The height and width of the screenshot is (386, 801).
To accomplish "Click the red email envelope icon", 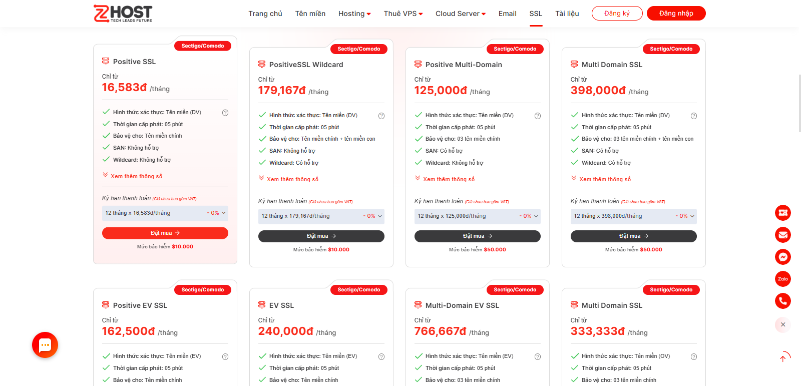I will (783, 235).
